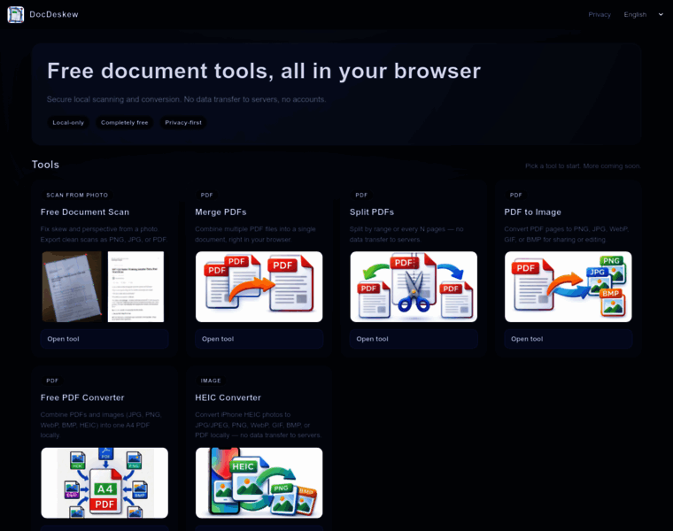Image resolution: width=673 pixels, height=531 pixels.
Task: Click the HEIC Converter phone illustration
Action: pyautogui.click(x=259, y=482)
